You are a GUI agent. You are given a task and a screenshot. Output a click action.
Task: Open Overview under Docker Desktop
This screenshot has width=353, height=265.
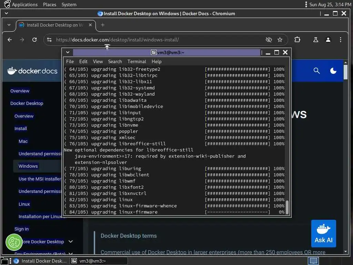click(24, 116)
